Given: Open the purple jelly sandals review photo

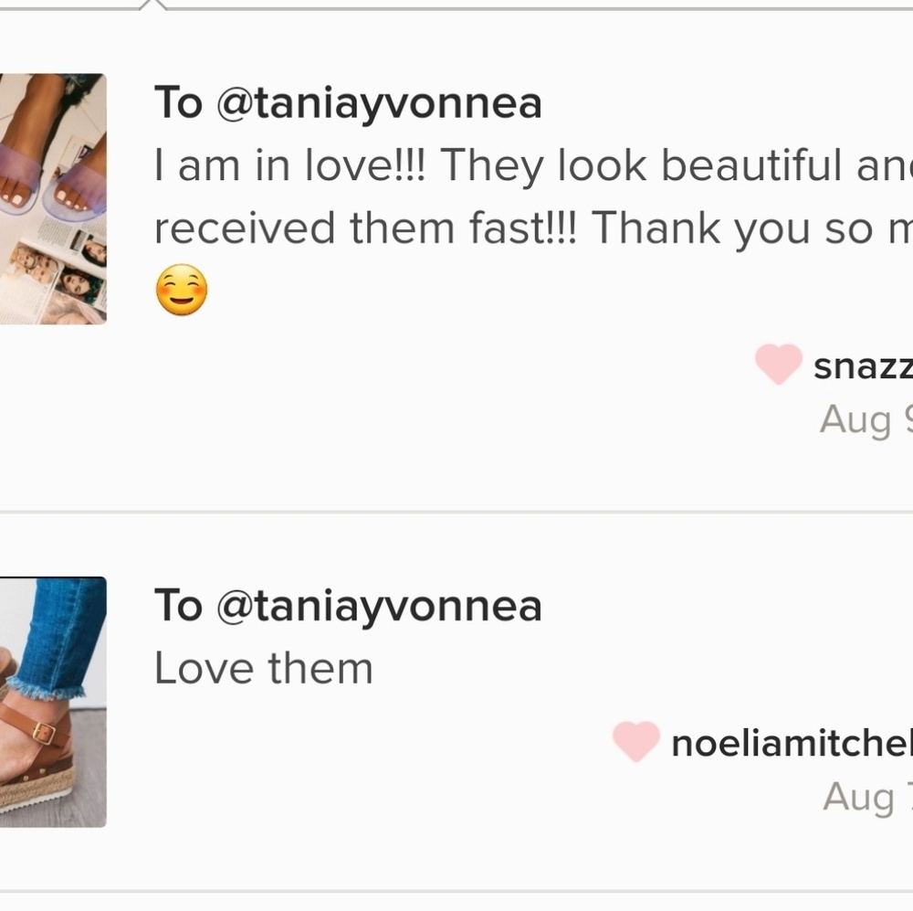Looking at the screenshot, I should click(x=53, y=198).
